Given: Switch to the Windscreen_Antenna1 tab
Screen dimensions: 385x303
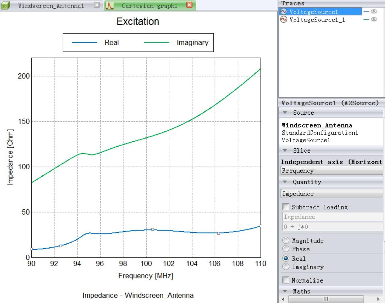Looking at the screenshot, I should pyautogui.click(x=51, y=6).
